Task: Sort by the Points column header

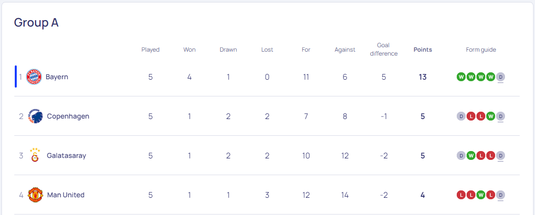Action: point(423,50)
